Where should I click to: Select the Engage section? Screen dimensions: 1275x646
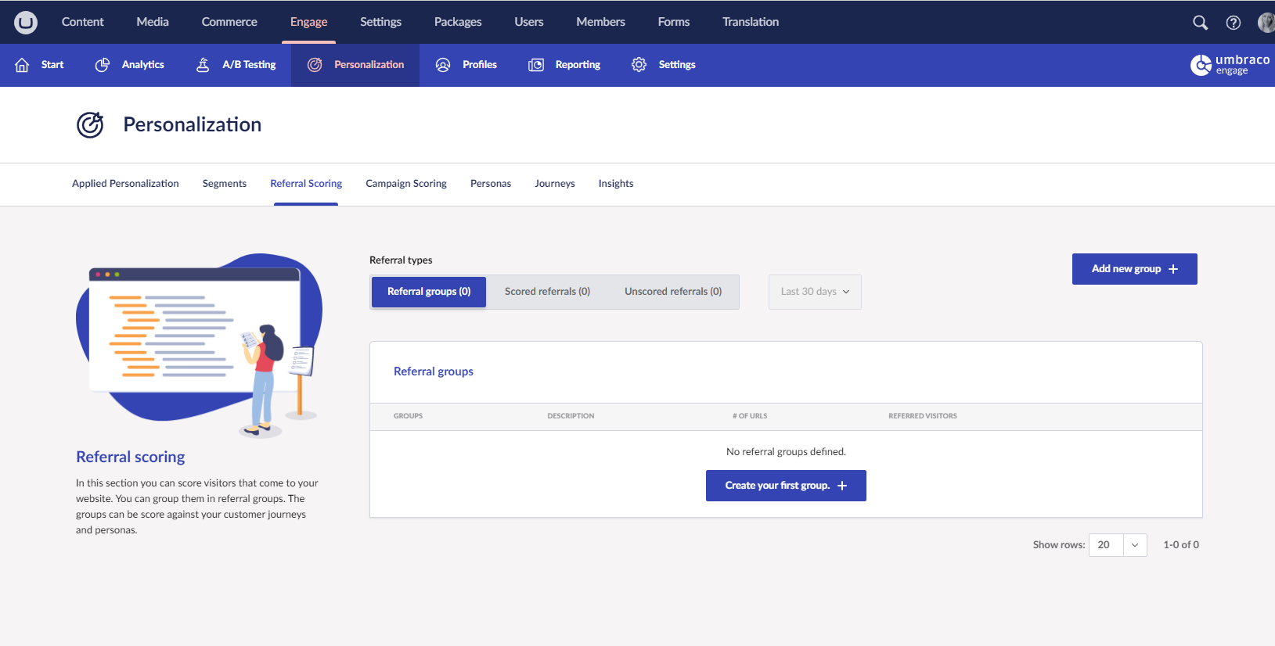point(309,22)
